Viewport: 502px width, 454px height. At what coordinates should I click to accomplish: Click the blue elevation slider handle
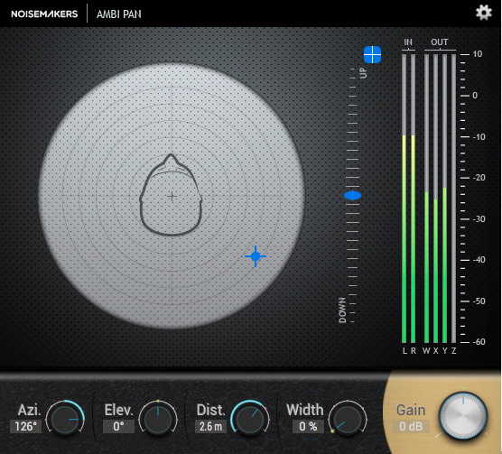(x=352, y=196)
